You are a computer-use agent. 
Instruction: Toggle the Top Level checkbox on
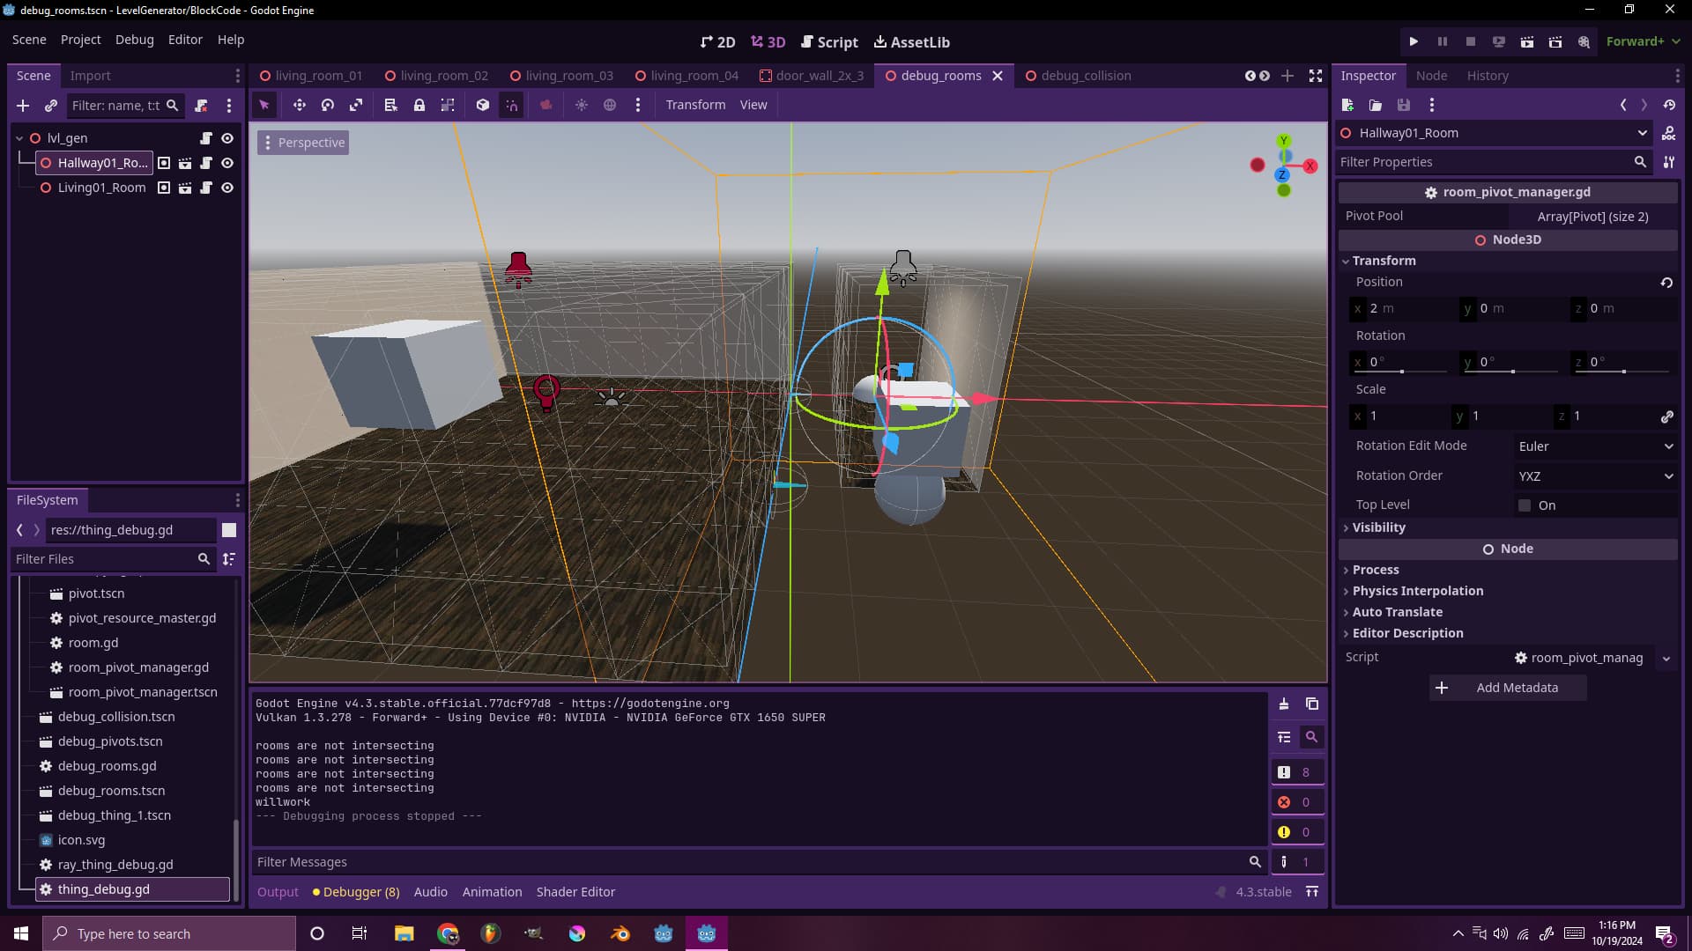tap(1526, 505)
